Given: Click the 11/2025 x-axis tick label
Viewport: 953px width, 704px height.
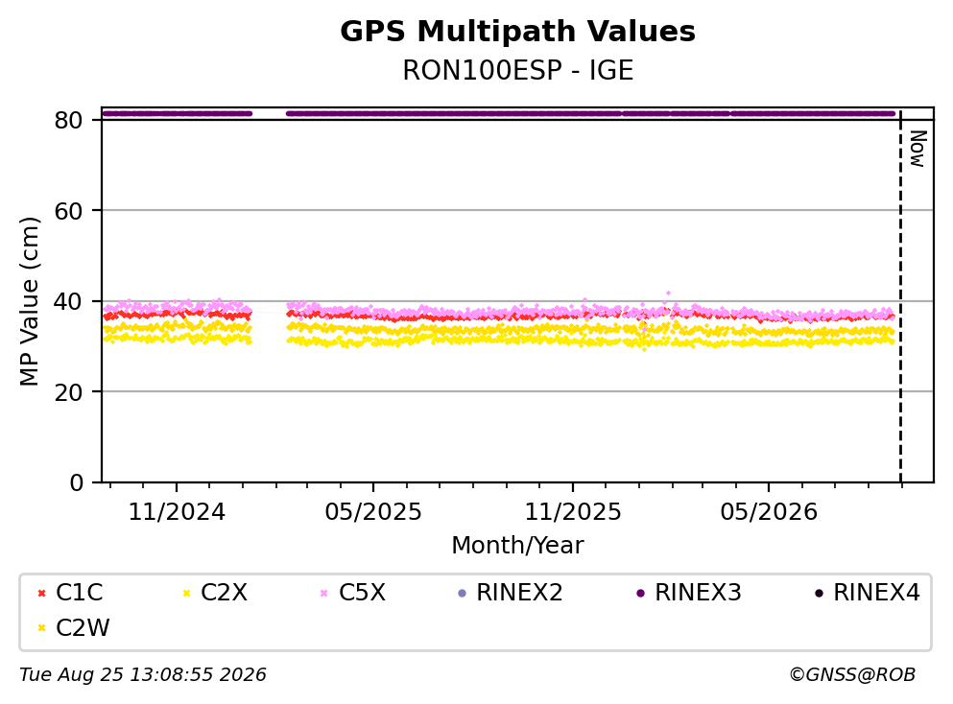Looking at the screenshot, I should 573,512.
